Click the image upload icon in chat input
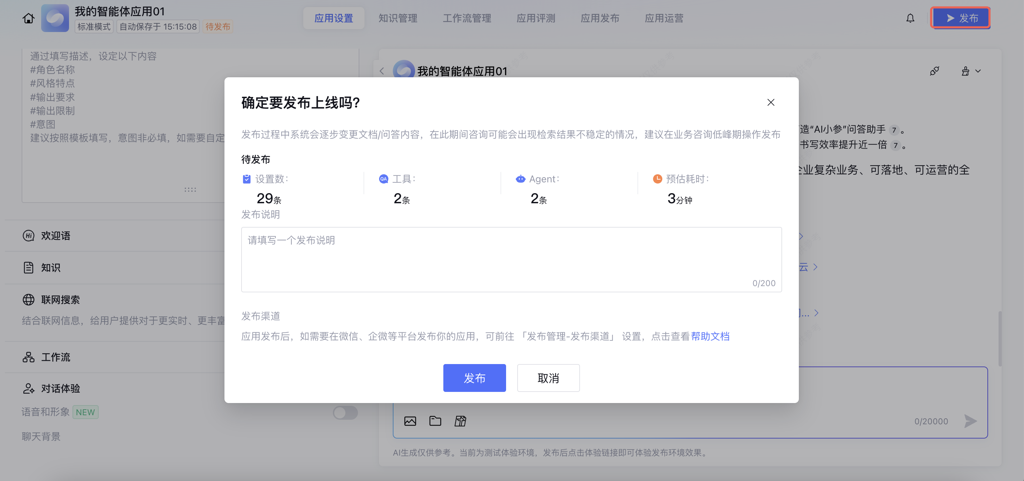This screenshot has height=481, width=1024. [410, 421]
